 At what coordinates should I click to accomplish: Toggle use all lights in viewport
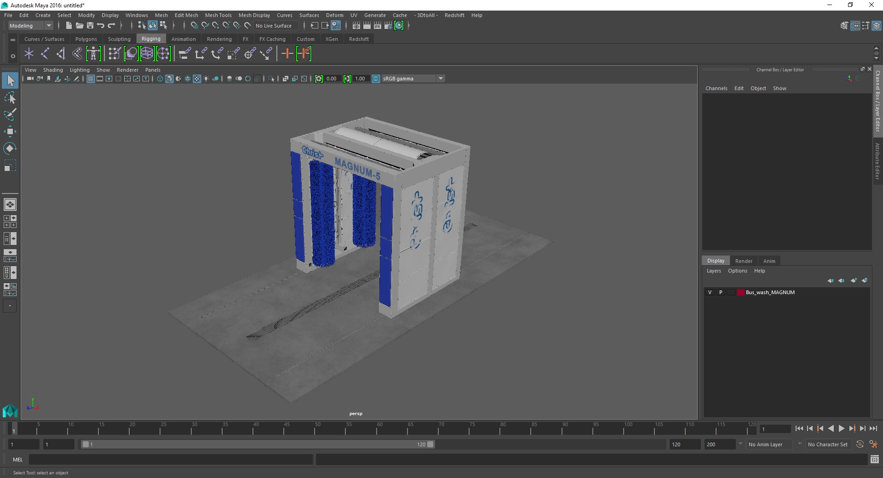(206, 79)
